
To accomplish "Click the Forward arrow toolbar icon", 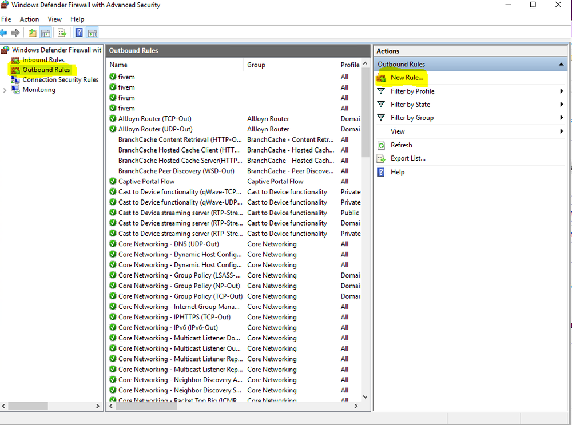I will (x=15, y=33).
